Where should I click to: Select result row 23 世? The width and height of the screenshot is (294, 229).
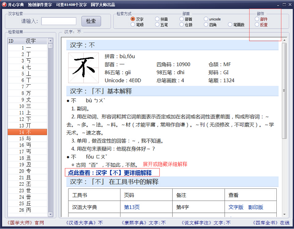[27, 191]
